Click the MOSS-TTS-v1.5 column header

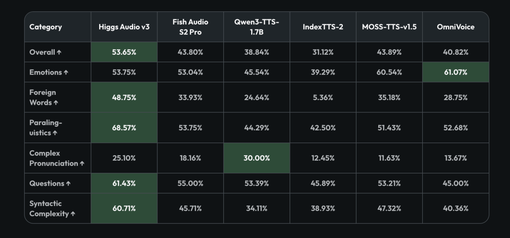coord(389,26)
